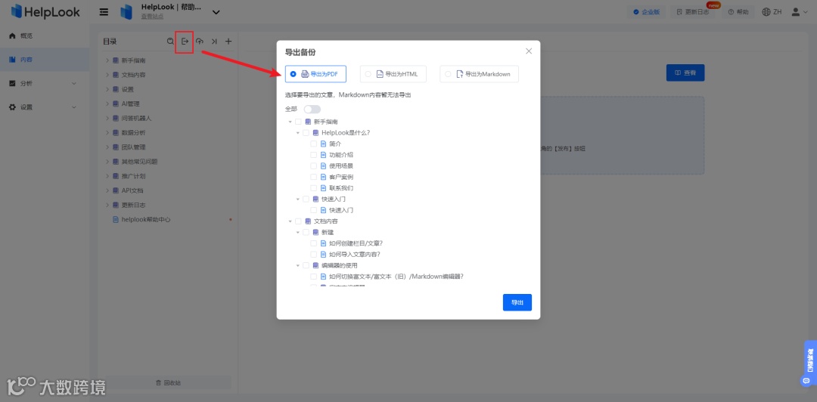
Task: Check the 使用场景 article checkbox
Action: coord(314,166)
